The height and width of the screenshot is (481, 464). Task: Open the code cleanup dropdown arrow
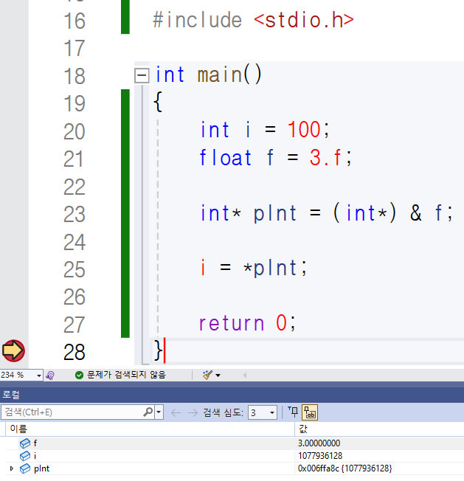[x=218, y=376]
